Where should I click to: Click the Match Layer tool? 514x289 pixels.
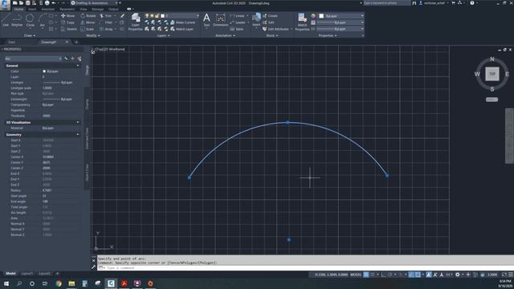click(182, 29)
